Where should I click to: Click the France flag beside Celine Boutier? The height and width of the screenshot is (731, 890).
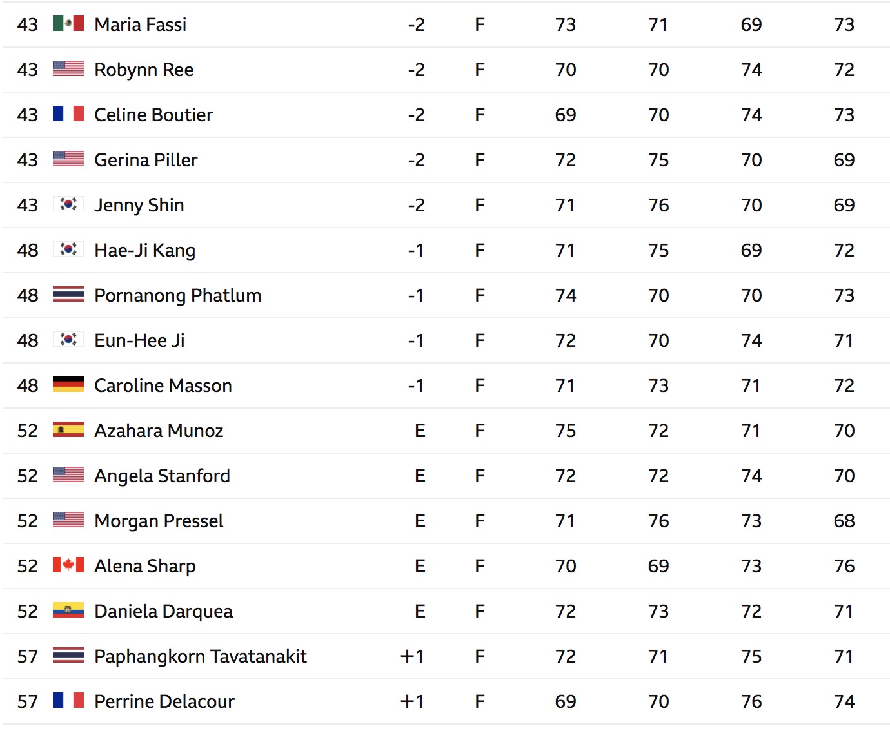(x=68, y=114)
